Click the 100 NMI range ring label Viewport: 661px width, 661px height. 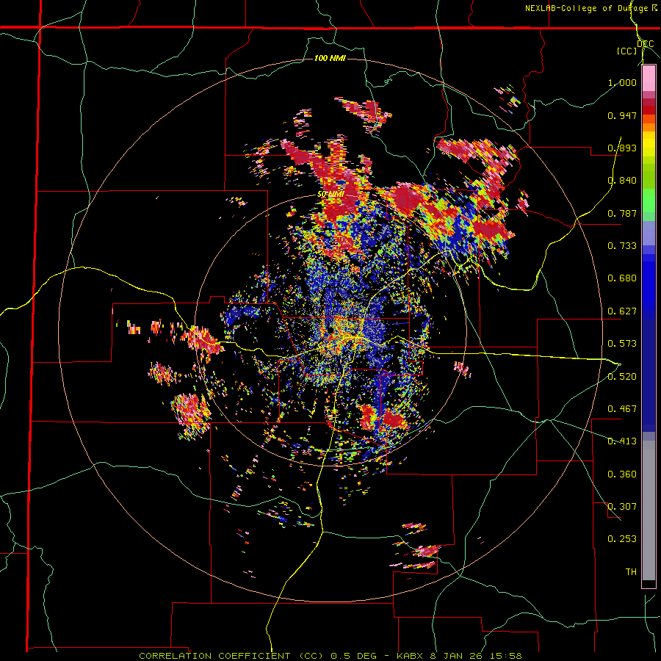click(330, 58)
